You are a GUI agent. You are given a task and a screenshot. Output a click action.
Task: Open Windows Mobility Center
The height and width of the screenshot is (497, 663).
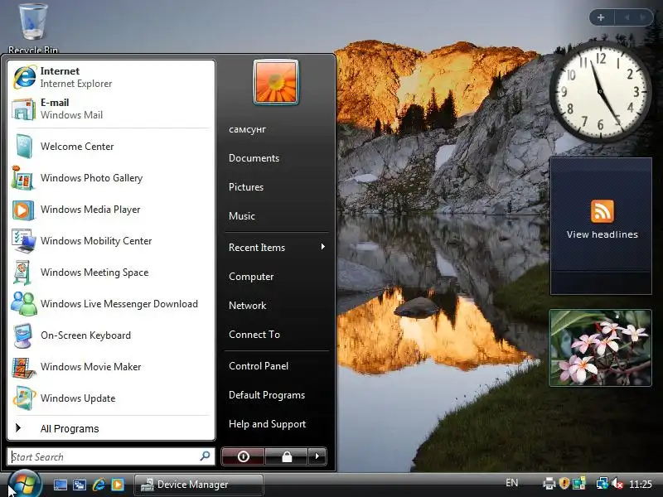tap(111, 241)
